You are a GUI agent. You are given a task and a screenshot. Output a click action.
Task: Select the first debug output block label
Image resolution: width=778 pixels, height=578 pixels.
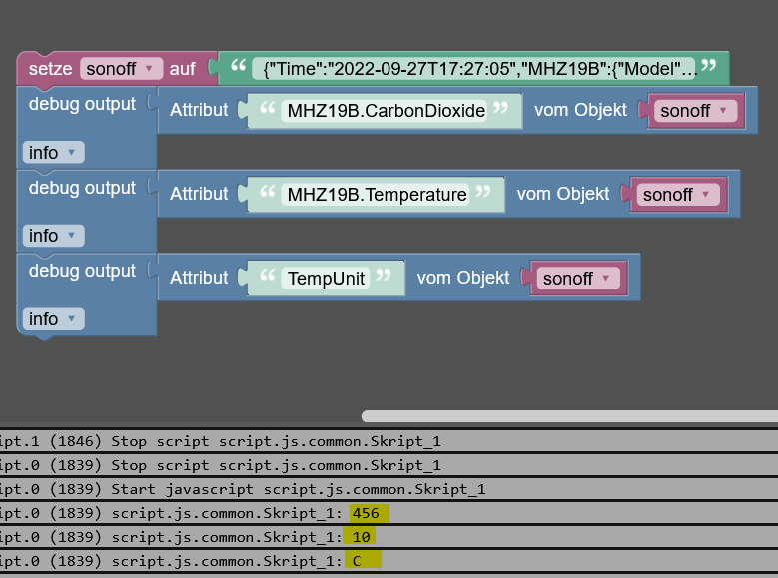(x=82, y=104)
